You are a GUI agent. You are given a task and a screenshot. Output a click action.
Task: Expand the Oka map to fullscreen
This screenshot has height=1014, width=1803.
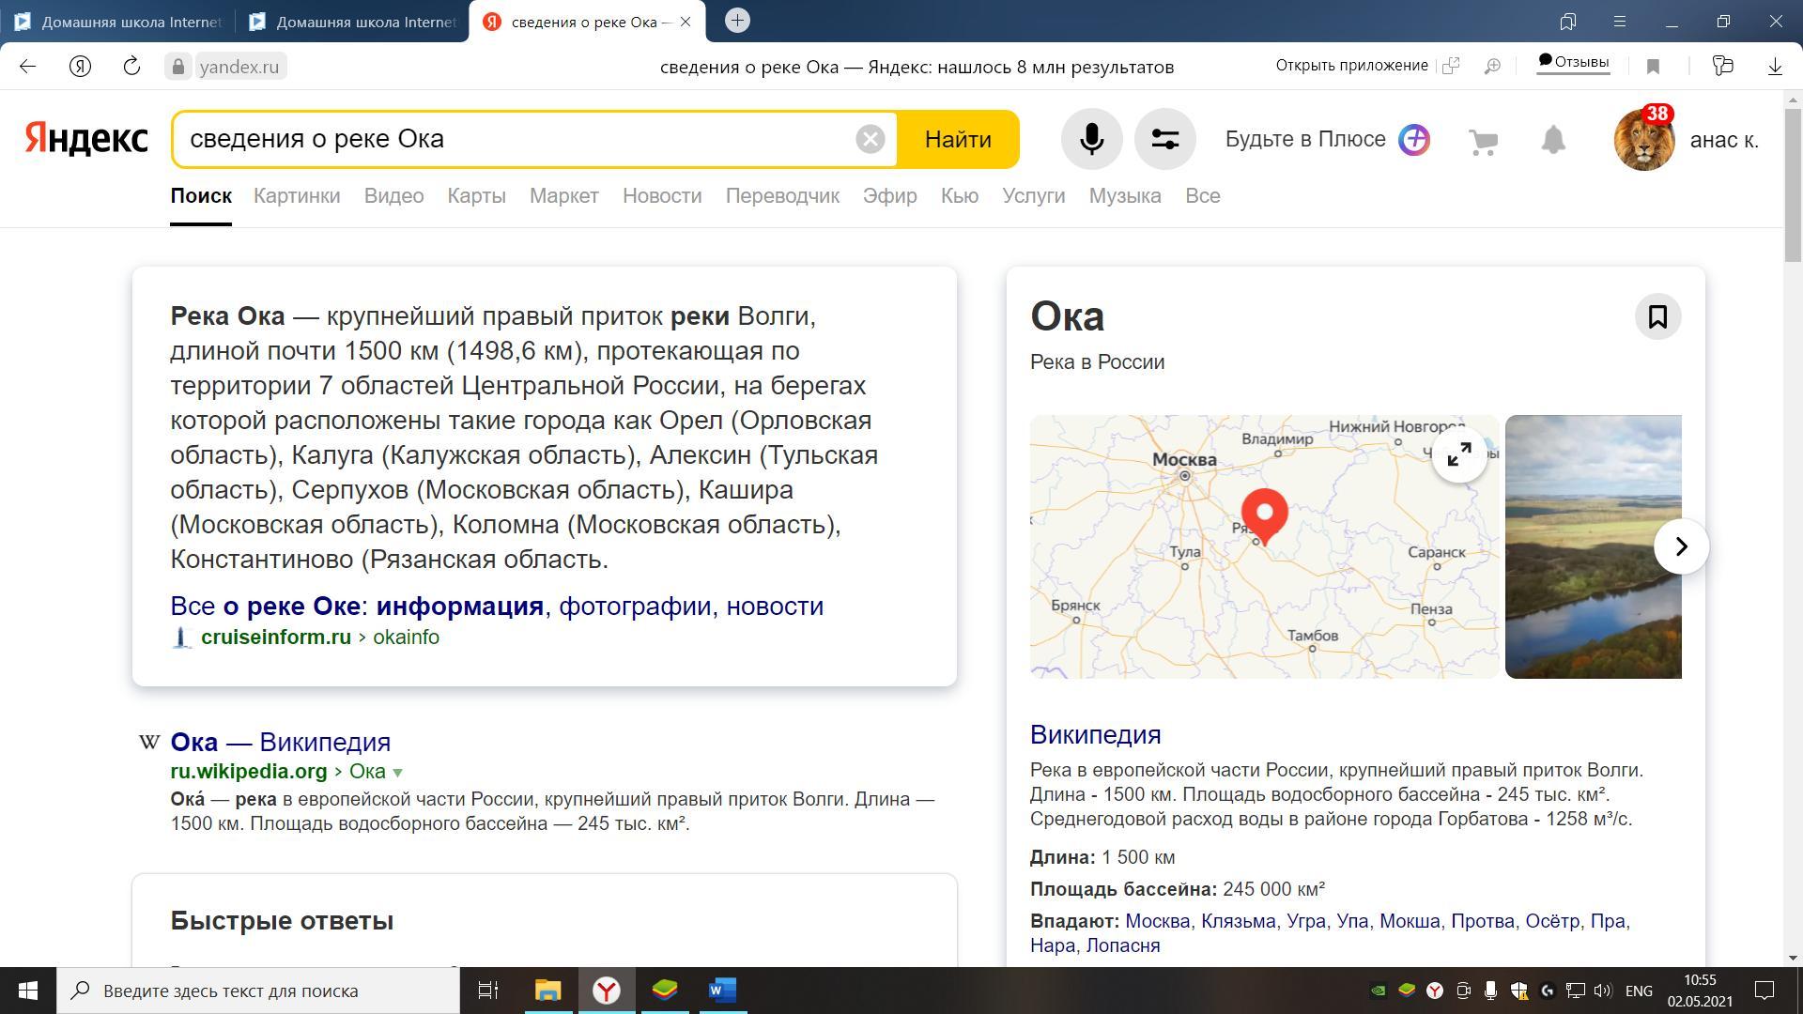1458,455
